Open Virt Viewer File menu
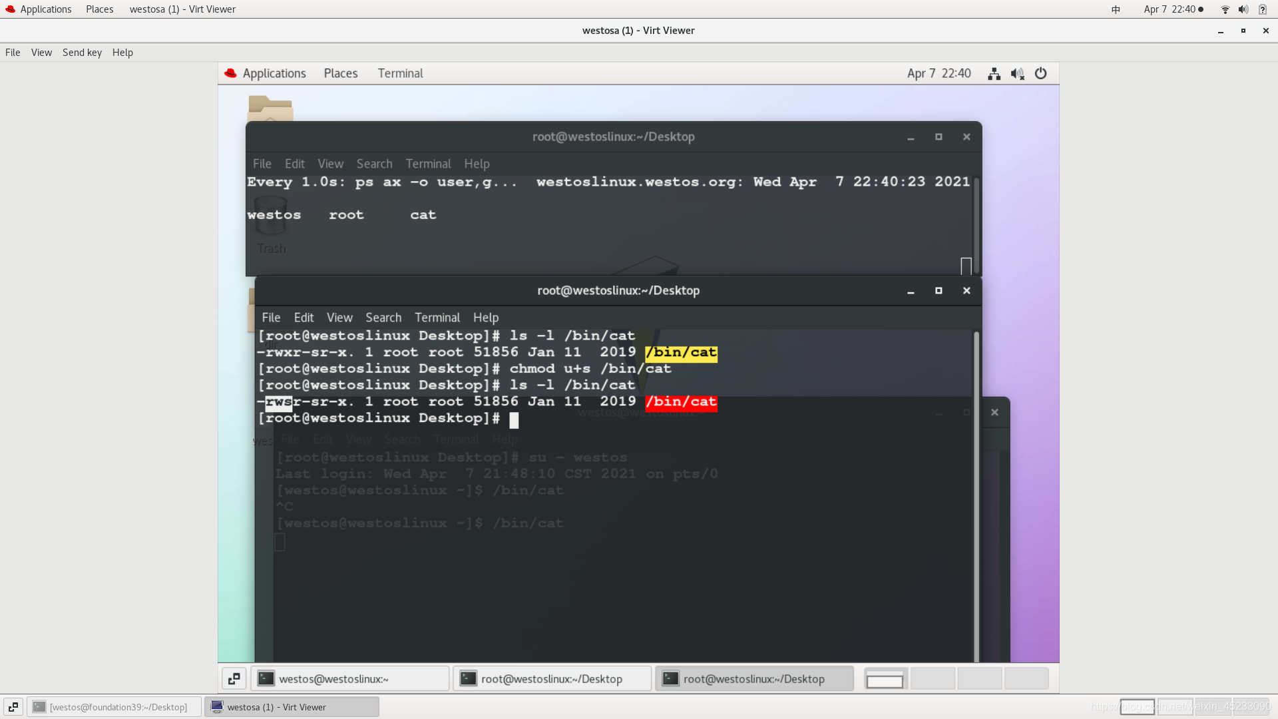1278x719 pixels. pyautogui.click(x=13, y=53)
